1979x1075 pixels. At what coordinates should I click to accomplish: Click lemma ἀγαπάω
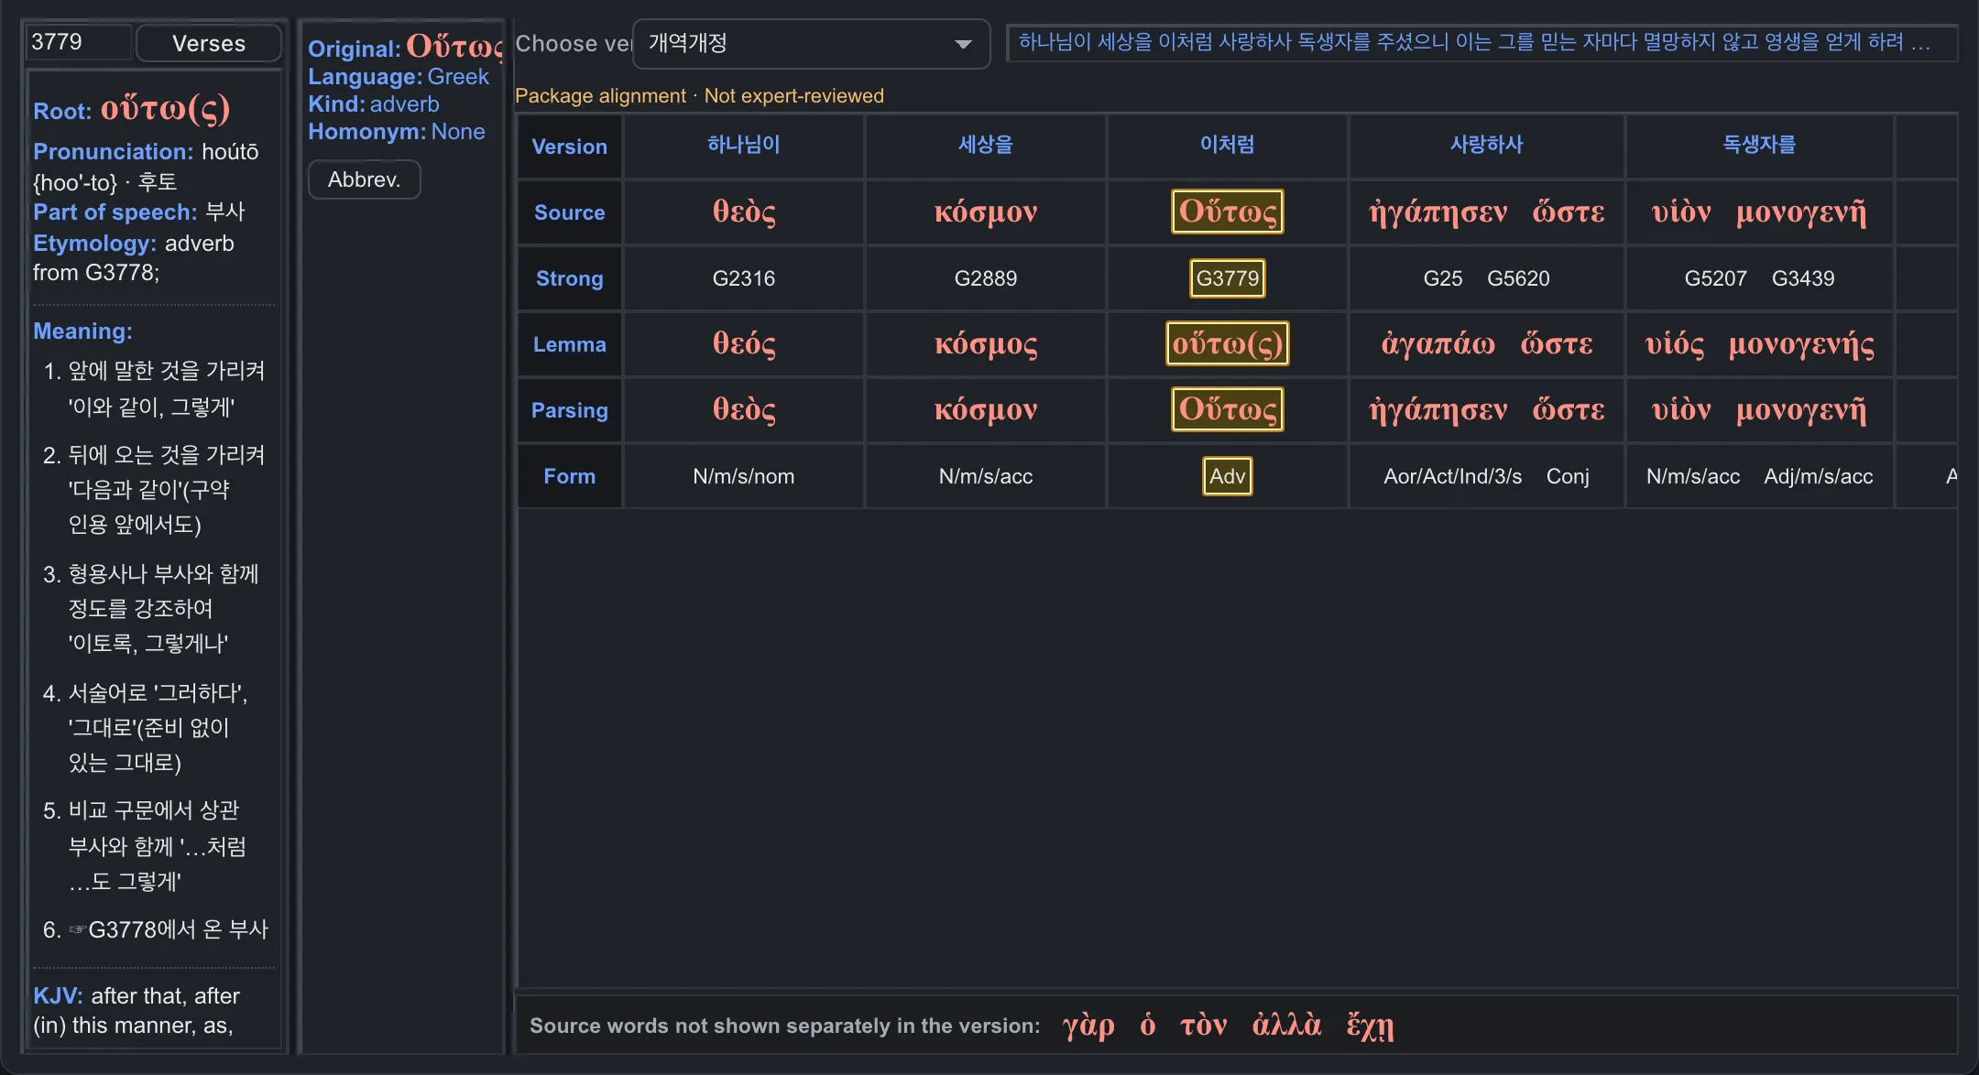(1438, 343)
